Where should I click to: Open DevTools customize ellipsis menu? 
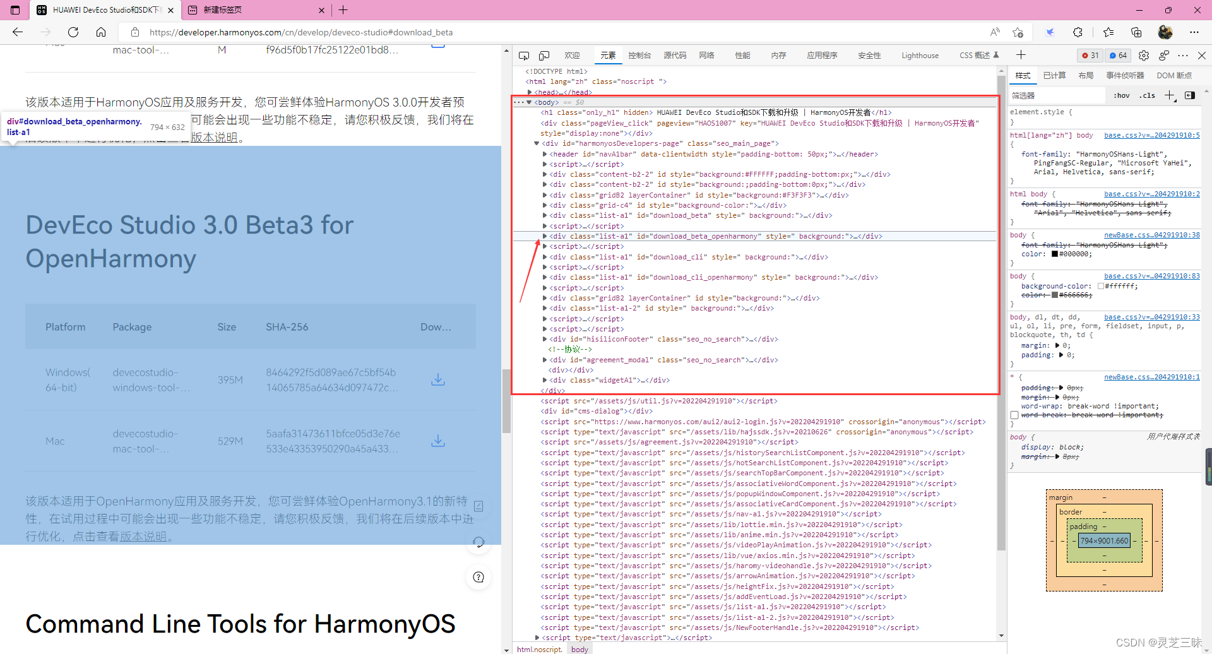[x=1183, y=56]
